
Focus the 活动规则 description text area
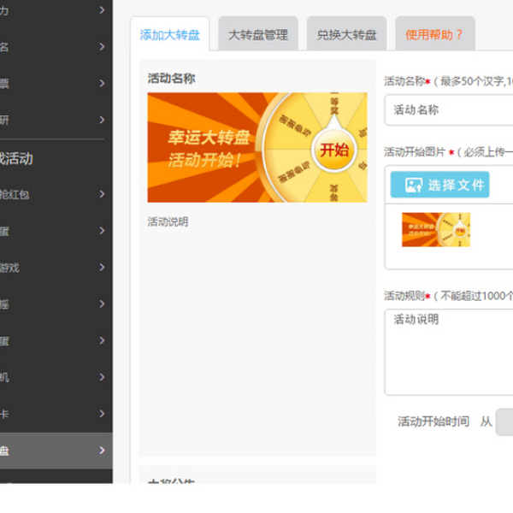coord(449,351)
